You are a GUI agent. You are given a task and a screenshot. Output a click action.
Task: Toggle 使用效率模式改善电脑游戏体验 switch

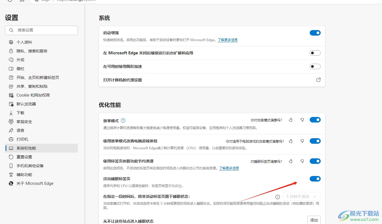[315, 141]
